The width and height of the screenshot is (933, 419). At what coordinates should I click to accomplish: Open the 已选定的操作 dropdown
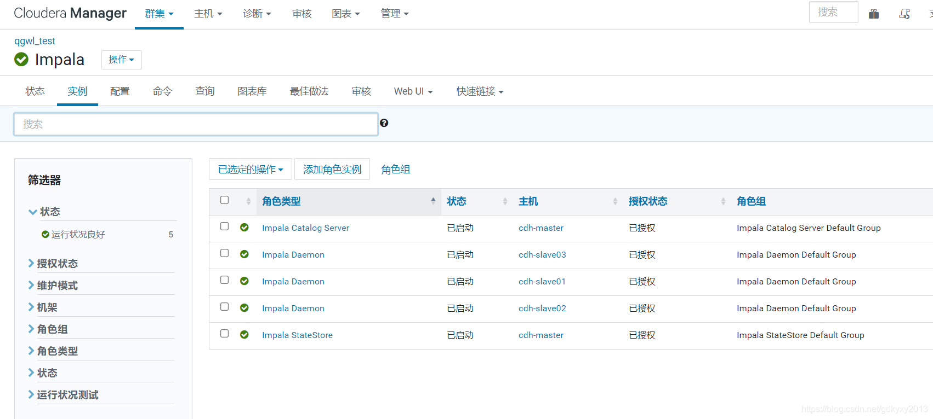tap(251, 169)
